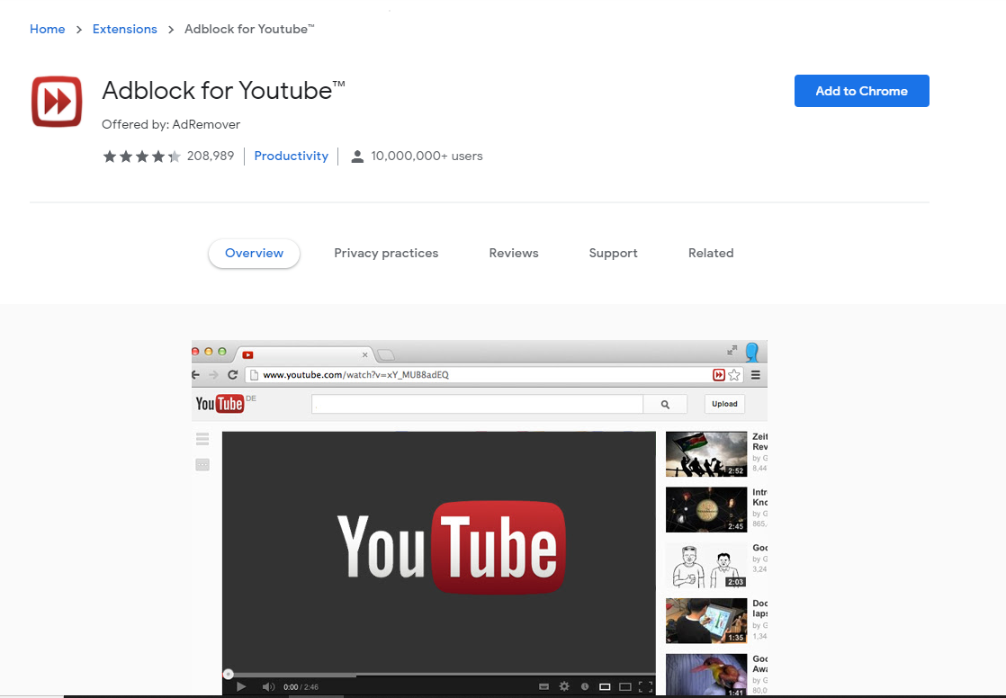The width and height of the screenshot is (1006, 698).
Task: Click the magnifier search button in the preview
Action: [x=665, y=404]
